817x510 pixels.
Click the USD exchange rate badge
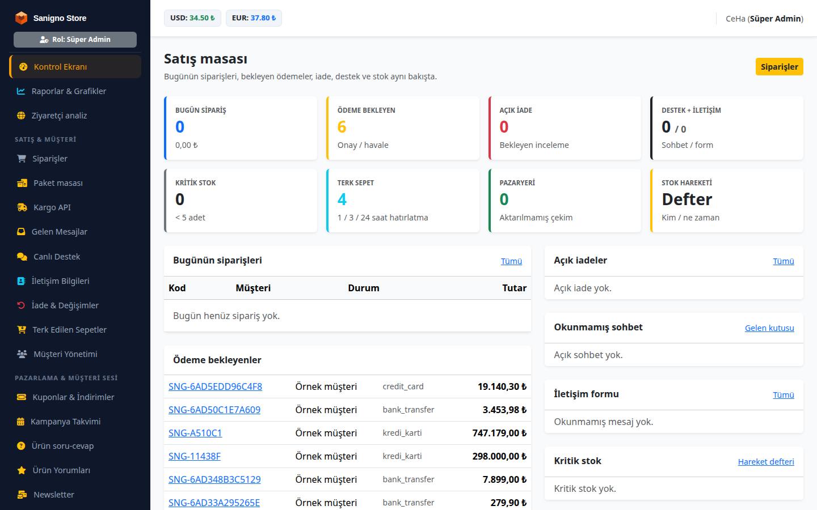(192, 18)
